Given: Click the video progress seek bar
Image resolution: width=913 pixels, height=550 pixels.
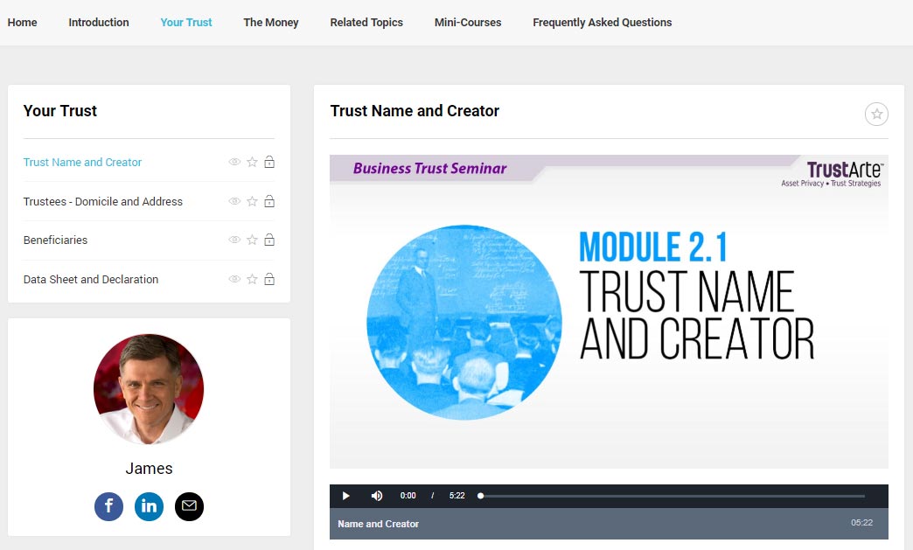Looking at the screenshot, I should (672, 496).
